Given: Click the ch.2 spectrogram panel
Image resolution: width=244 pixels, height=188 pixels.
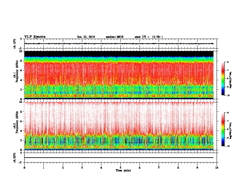Looking at the screenshot, I should click(x=119, y=126).
